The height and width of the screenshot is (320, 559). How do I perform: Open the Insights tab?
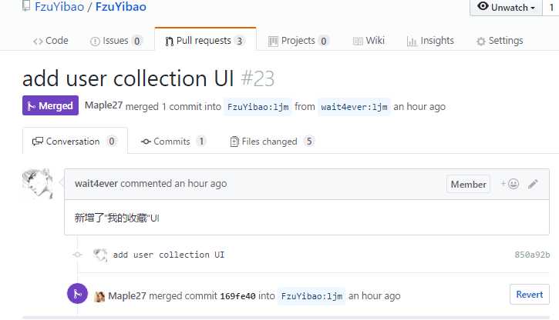tap(430, 41)
